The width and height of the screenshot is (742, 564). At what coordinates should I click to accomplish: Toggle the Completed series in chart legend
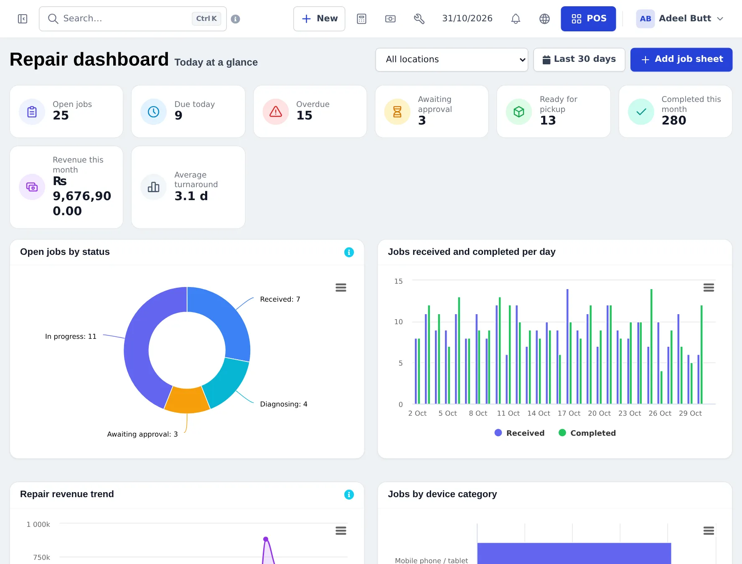587,433
